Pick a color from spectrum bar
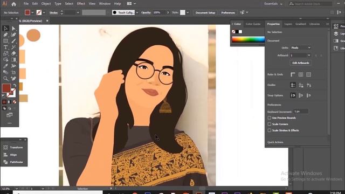 point(248,39)
